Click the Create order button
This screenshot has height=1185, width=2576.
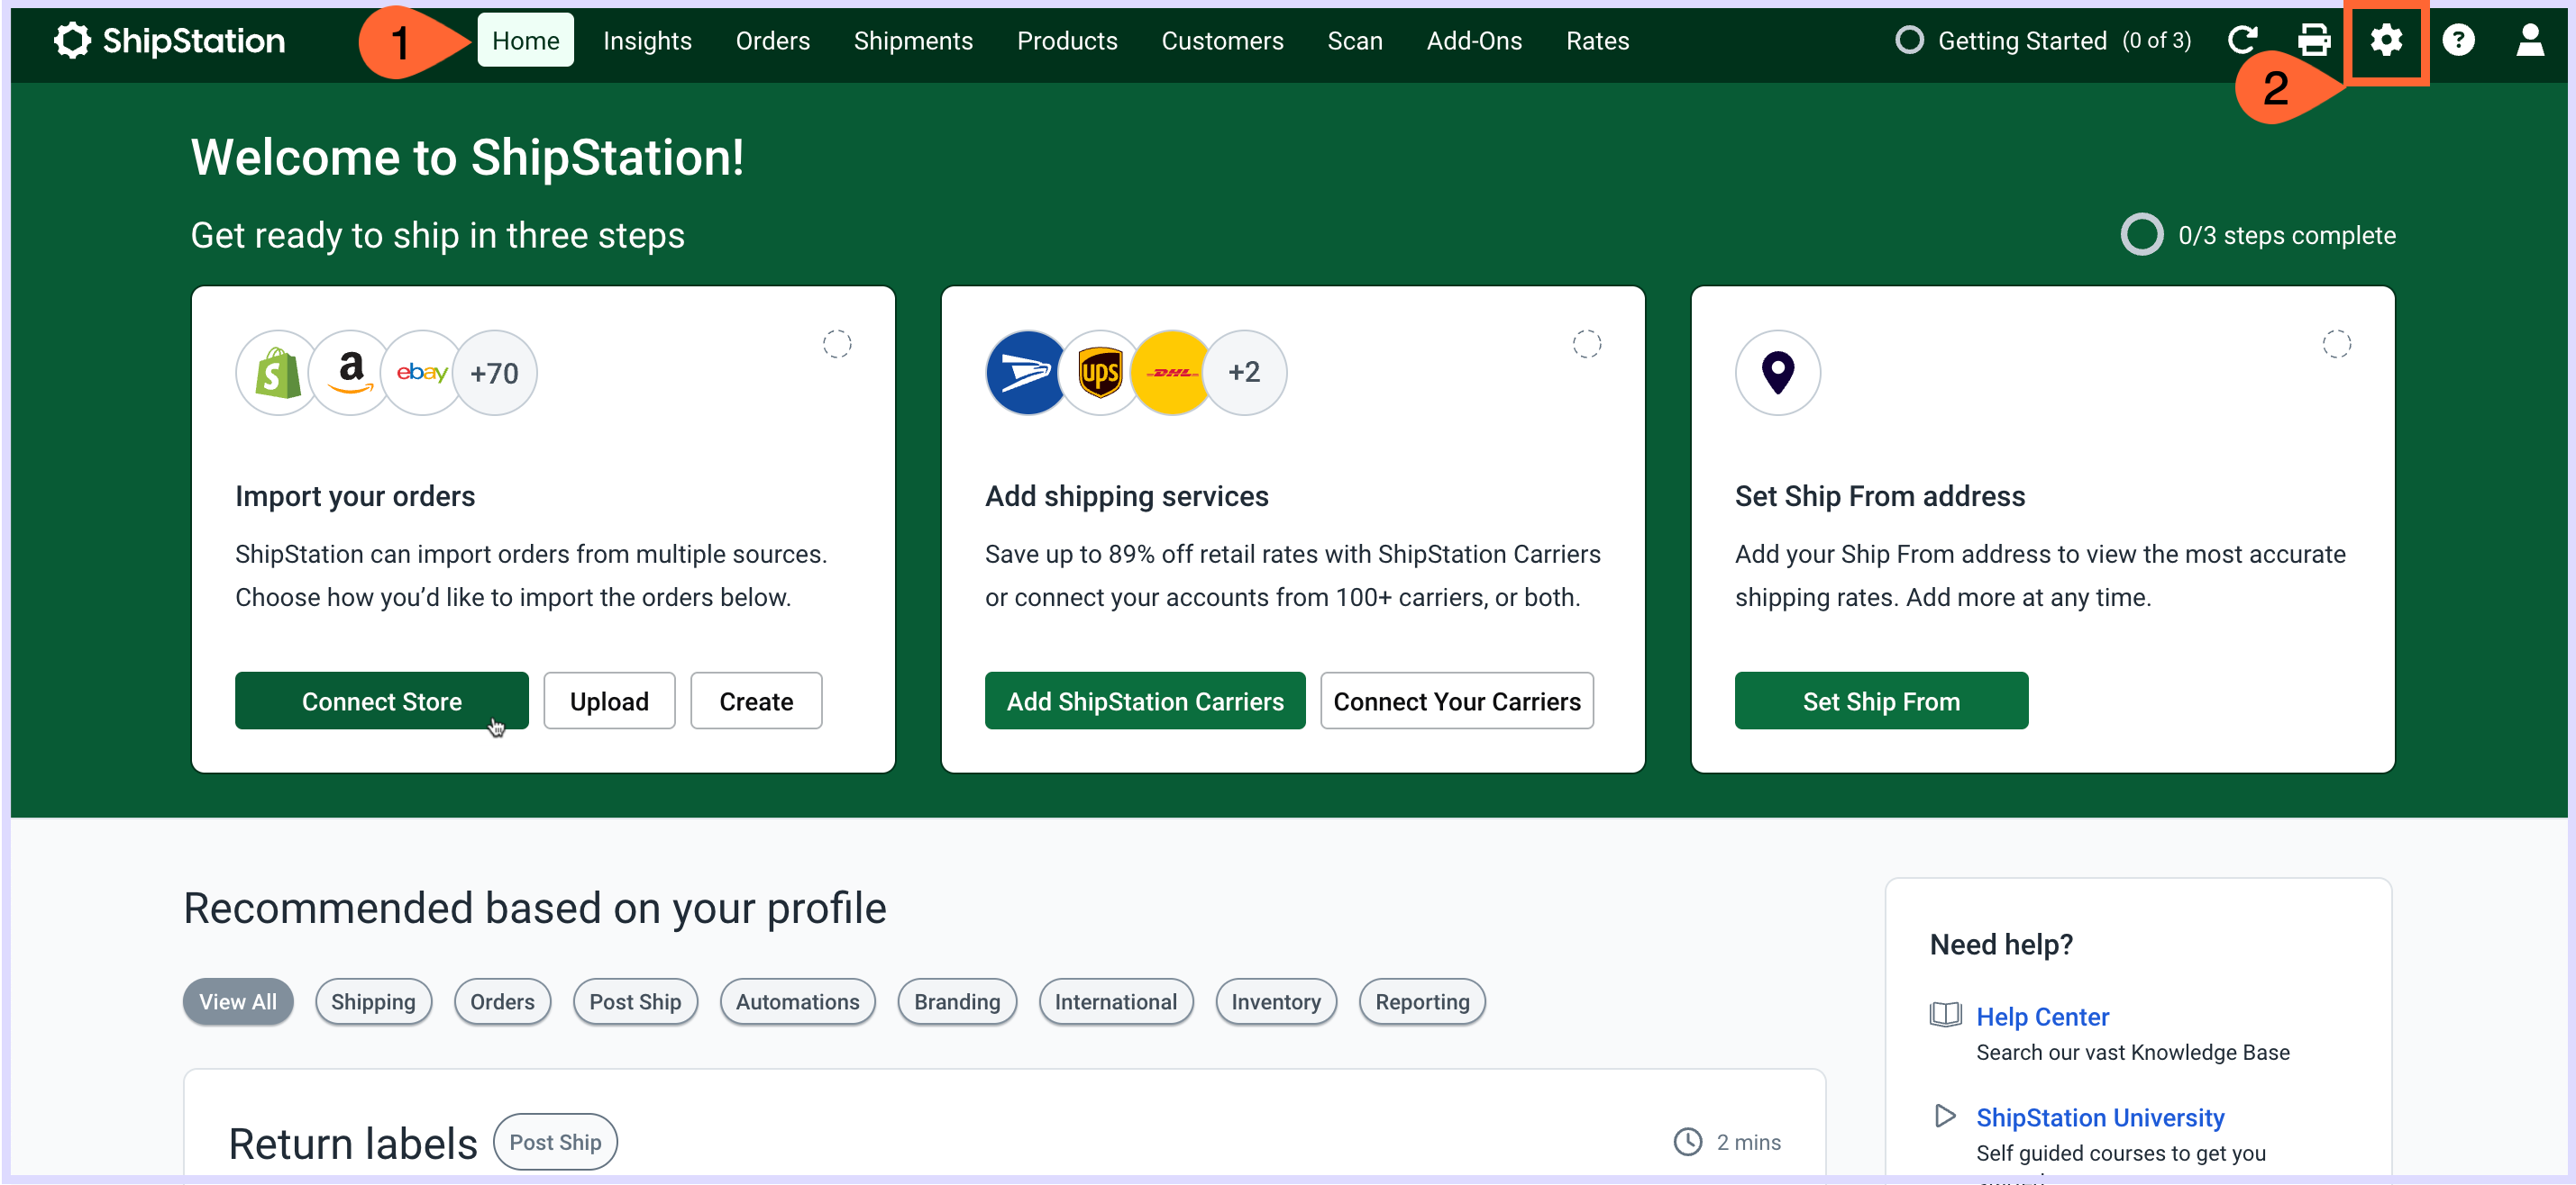tap(756, 701)
